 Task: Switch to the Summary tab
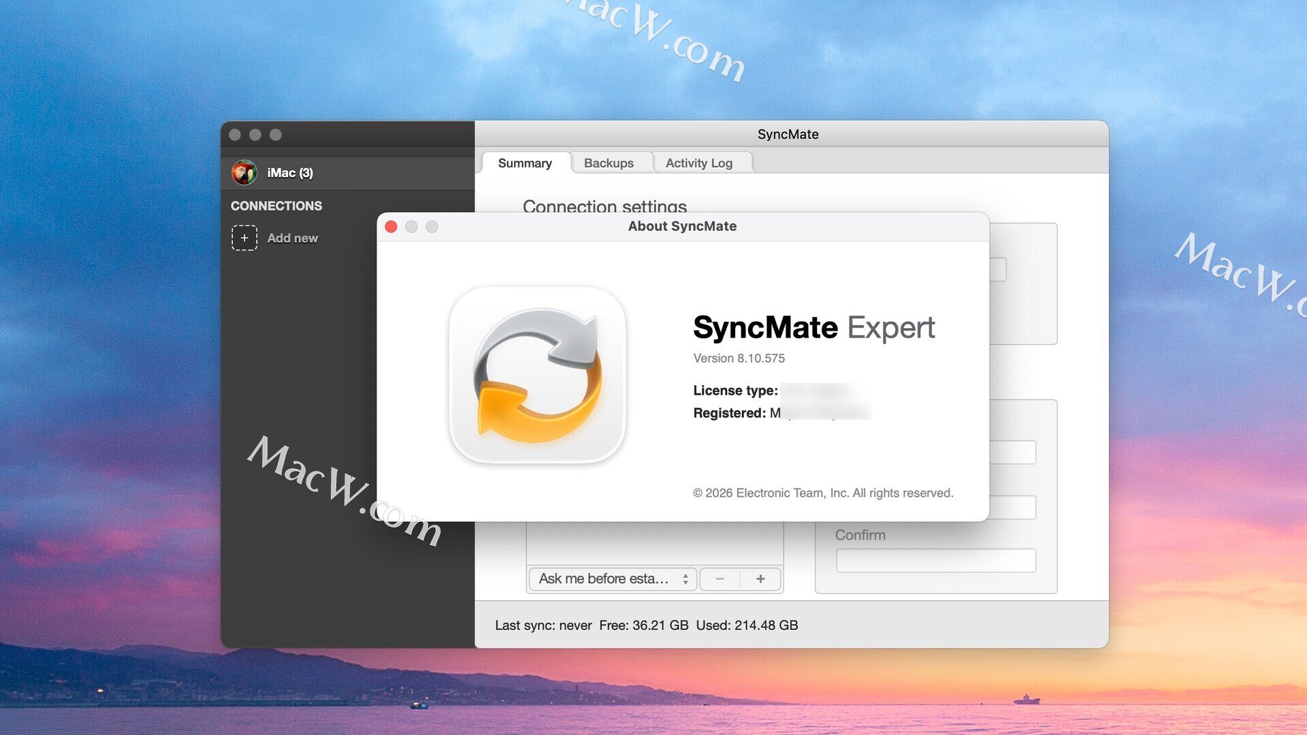(524, 163)
